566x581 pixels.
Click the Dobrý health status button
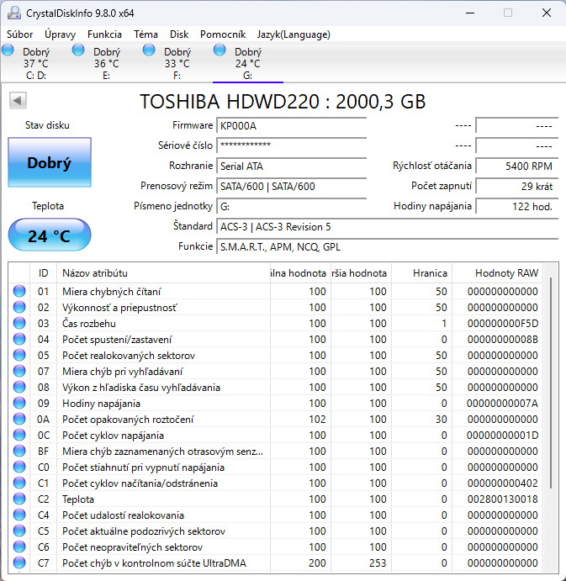49,163
